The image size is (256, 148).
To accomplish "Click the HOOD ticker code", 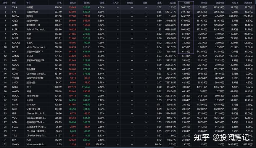I will pos(15,96).
